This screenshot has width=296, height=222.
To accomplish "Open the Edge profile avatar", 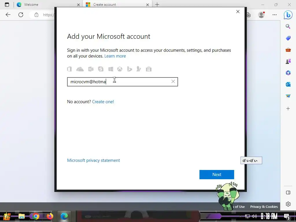I will 261,15.
